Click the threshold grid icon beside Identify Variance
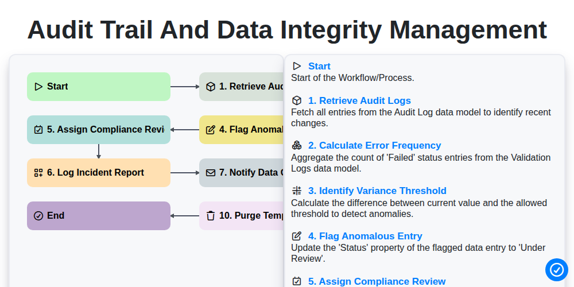The image size is (574, 287). point(297,191)
